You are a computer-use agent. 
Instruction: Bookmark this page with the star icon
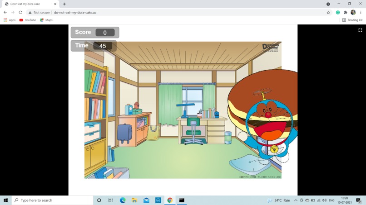coord(328,13)
